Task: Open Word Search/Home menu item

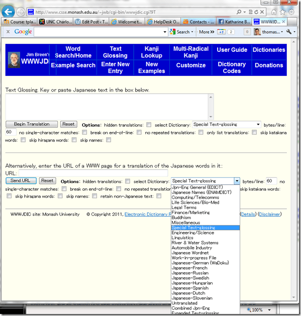Action: click(x=73, y=52)
